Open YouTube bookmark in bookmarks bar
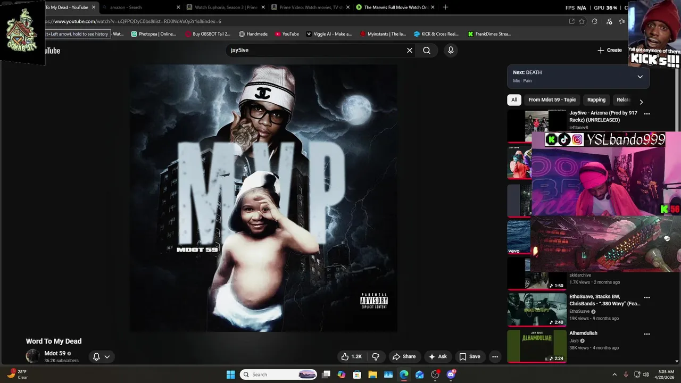The height and width of the screenshot is (383, 681). tap(287, 34)
